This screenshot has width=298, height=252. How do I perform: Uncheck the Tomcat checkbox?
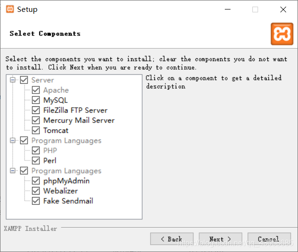36,131
